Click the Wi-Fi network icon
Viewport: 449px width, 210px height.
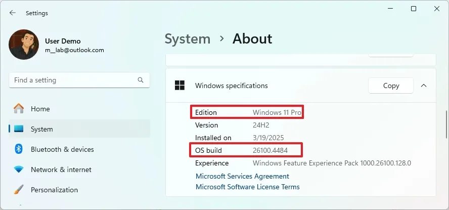[x=19, y=170]
